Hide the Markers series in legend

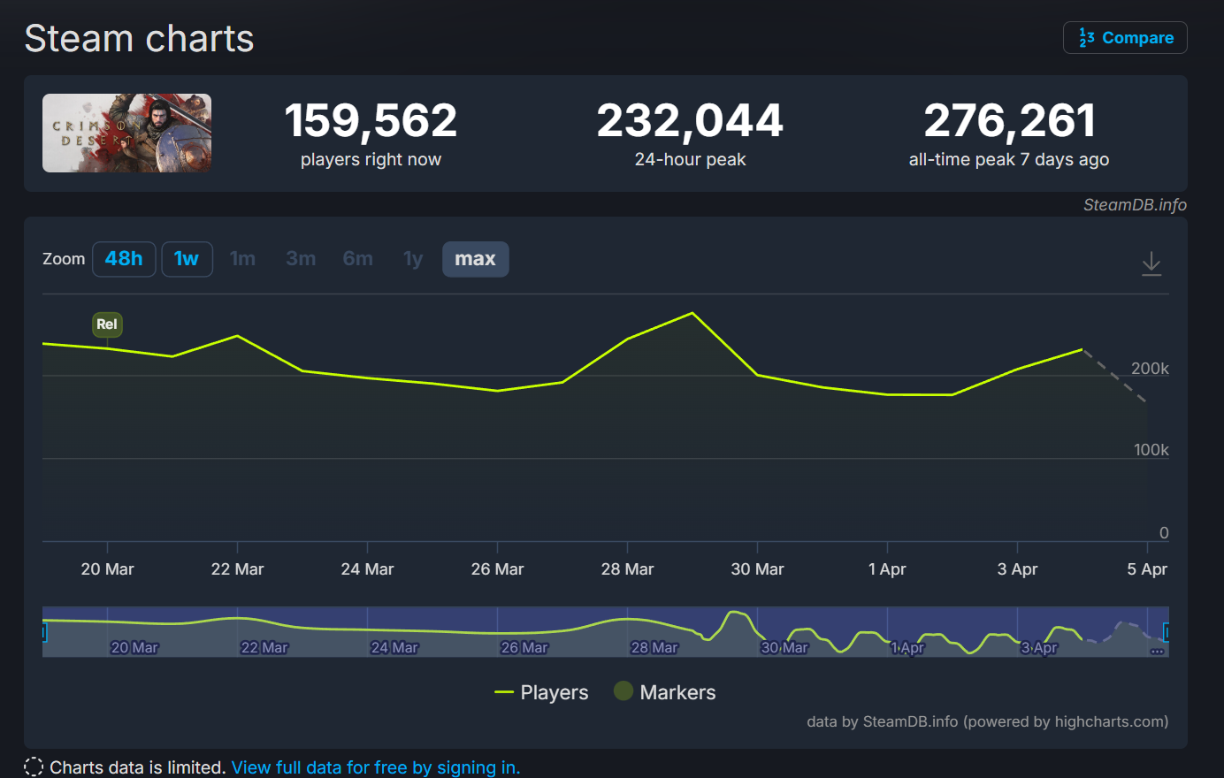click(665, 692)
